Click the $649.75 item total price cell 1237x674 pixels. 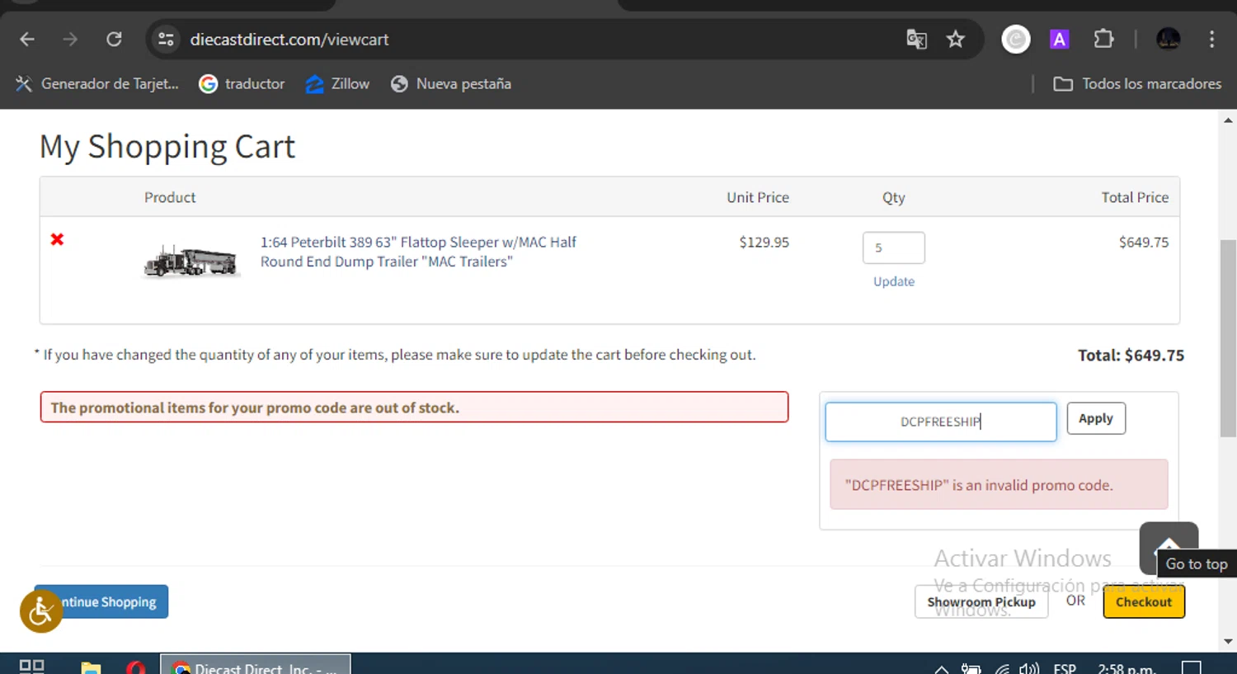pos(1143,243)
